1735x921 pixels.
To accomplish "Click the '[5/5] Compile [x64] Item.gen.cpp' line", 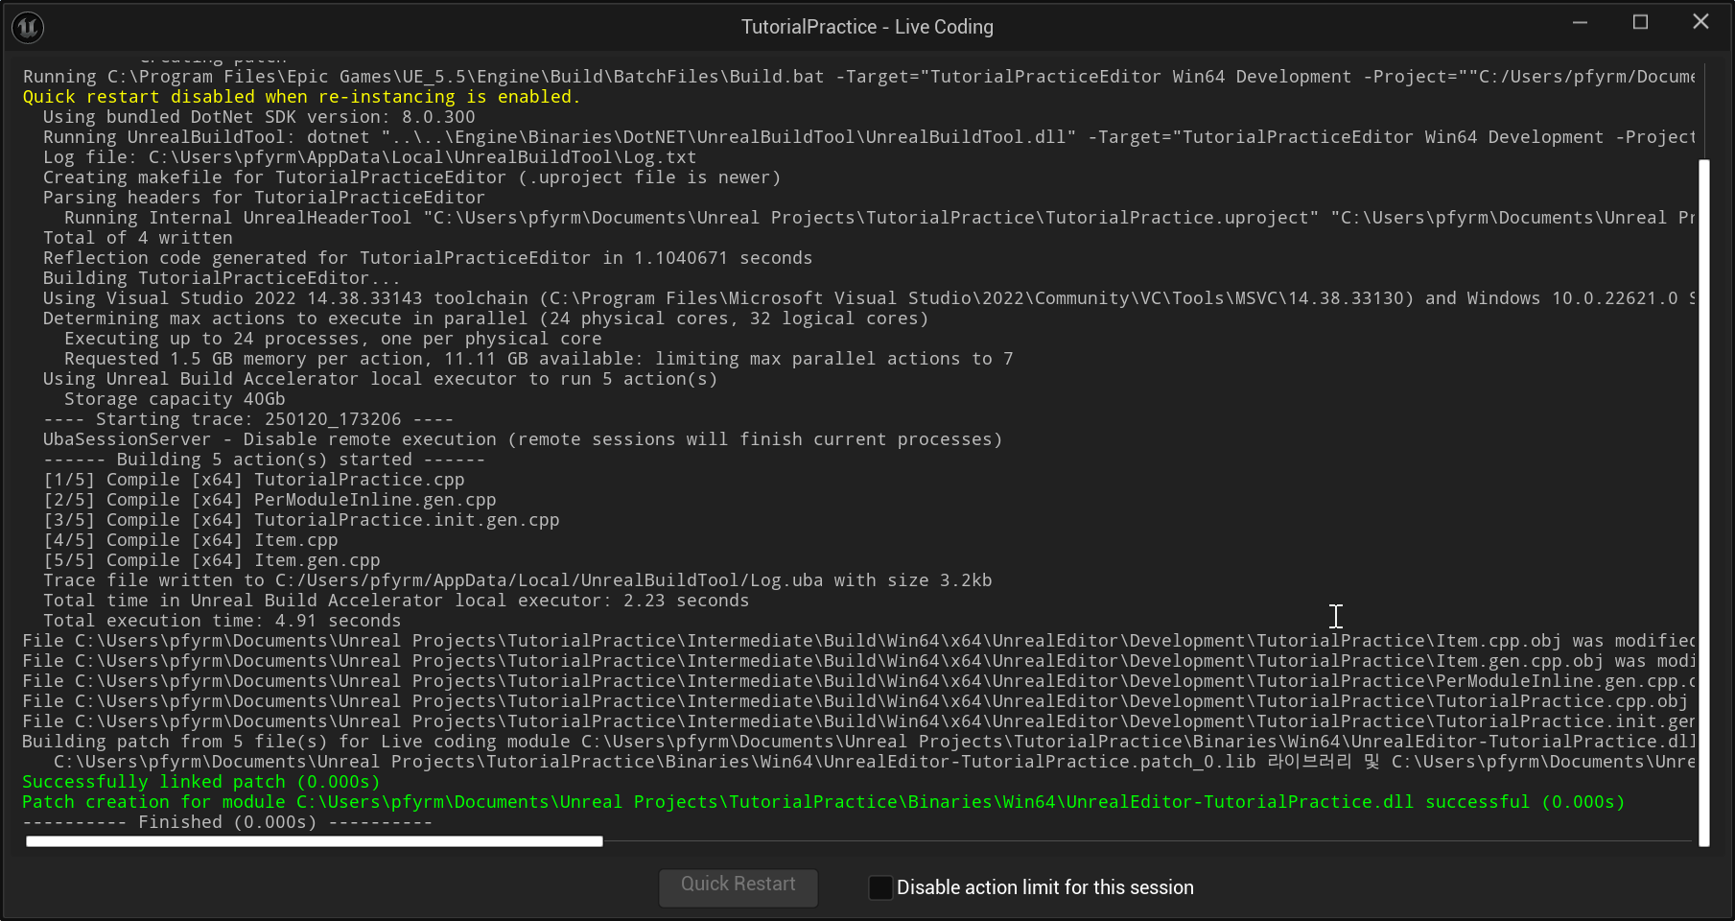I will point(212,560).
